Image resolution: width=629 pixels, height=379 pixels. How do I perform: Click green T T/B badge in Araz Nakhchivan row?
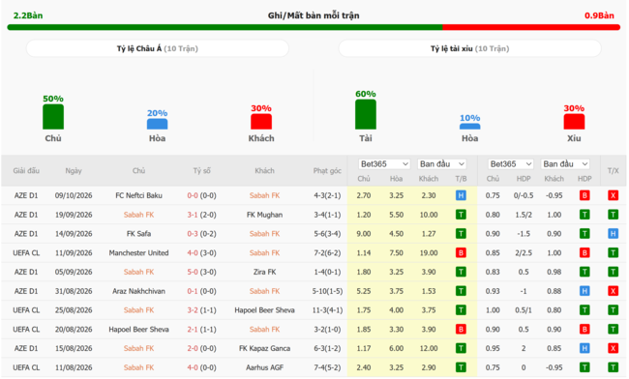(461, 291)
